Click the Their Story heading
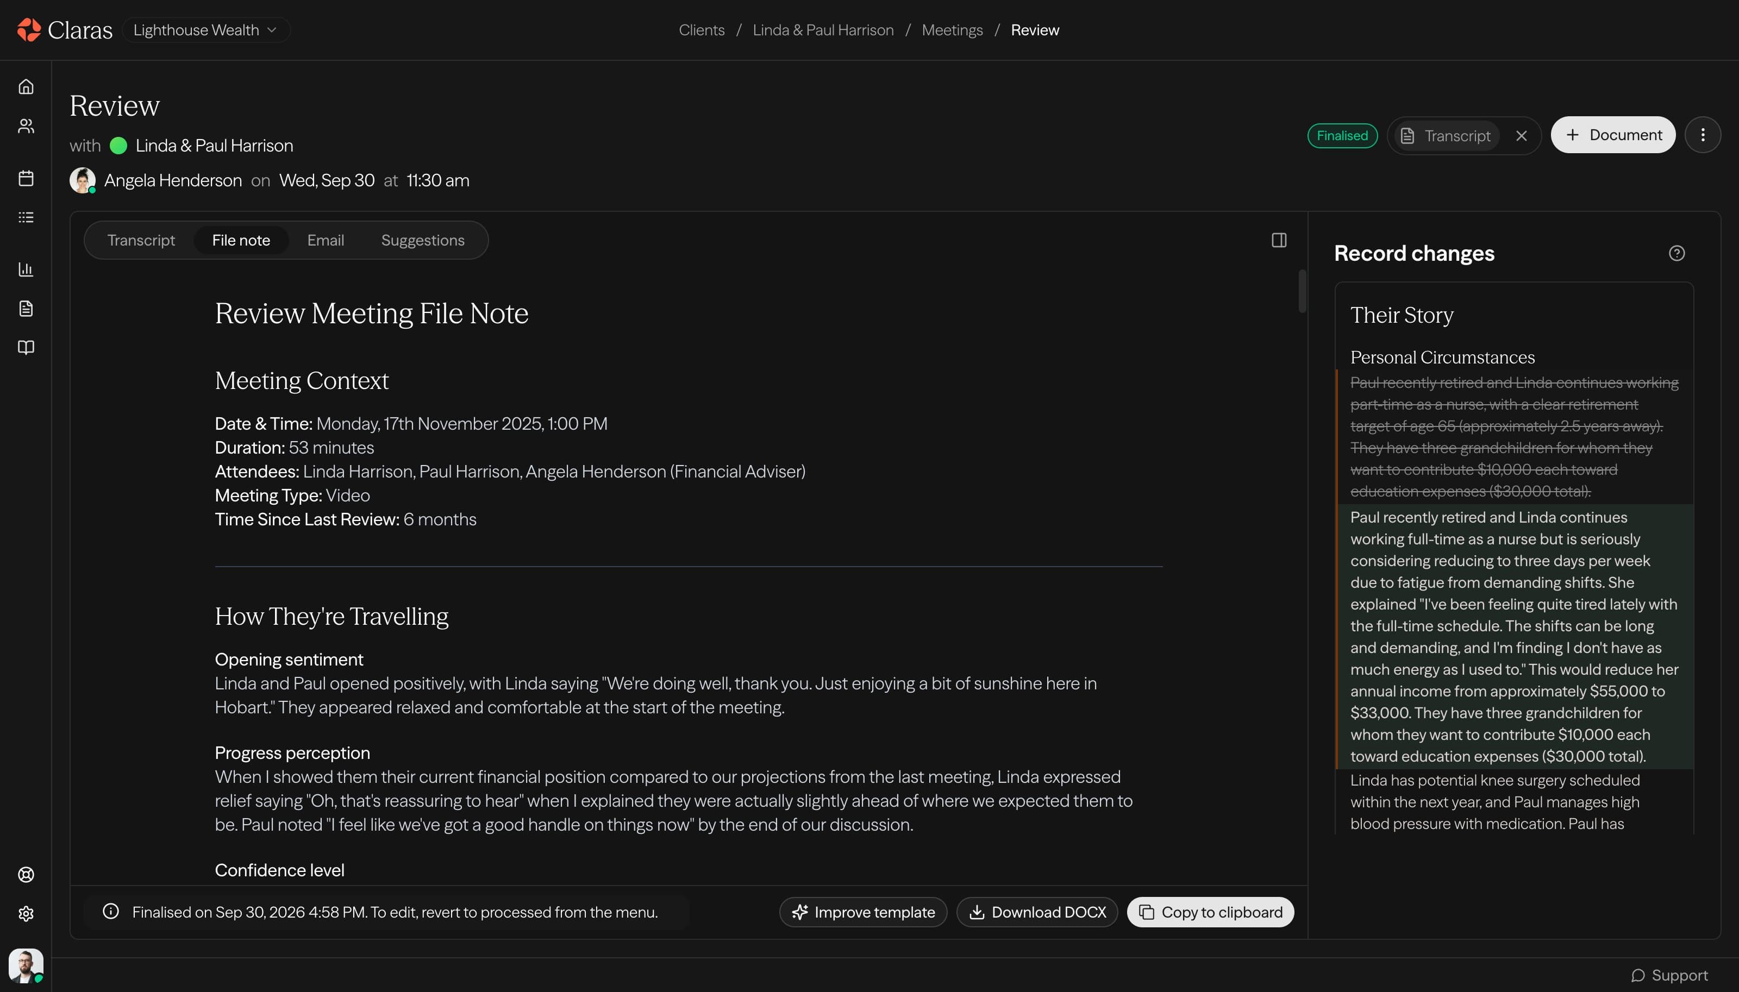 (1402, 315)
